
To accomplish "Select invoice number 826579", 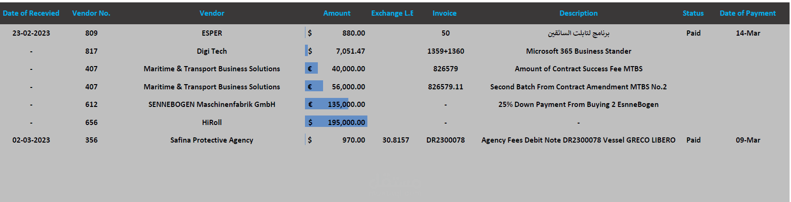I will 446,69.
